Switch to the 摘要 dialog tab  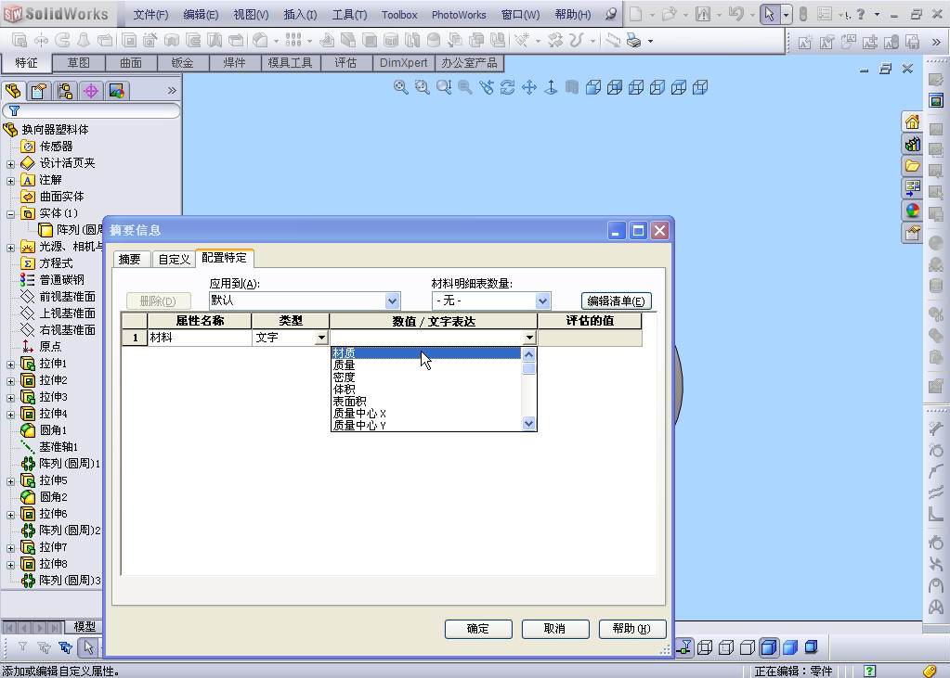[x=130, y=260]
